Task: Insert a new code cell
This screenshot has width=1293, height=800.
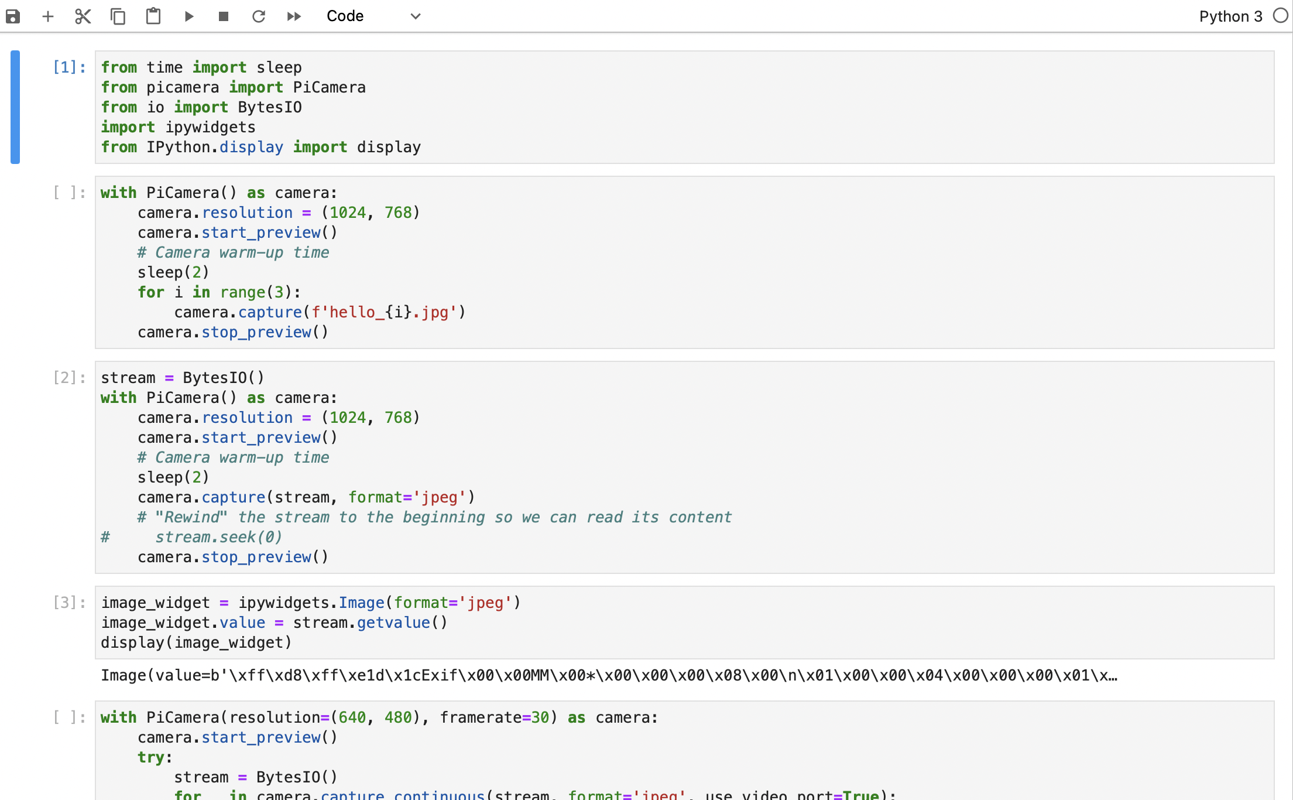Action: 47,16
